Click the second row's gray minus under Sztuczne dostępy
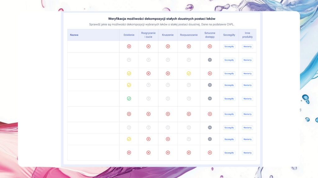Image resolution: width=318 pixels, height=178 pixels. click(x=210, y=60)
